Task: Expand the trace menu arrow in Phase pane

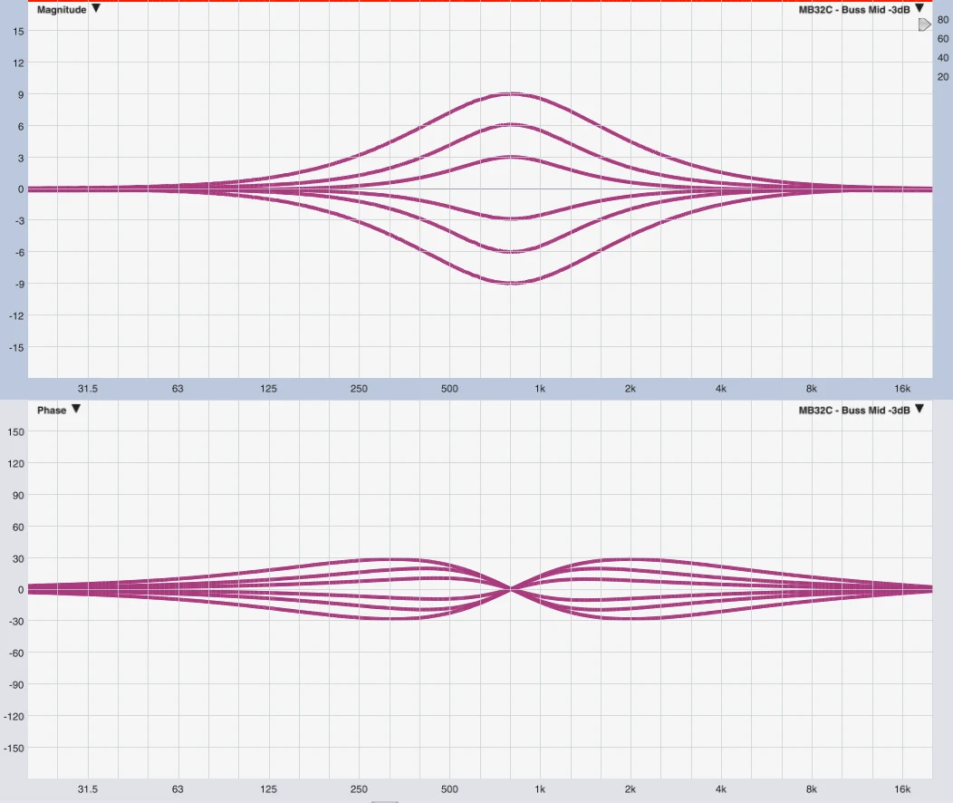Action: tap(919, 409)
